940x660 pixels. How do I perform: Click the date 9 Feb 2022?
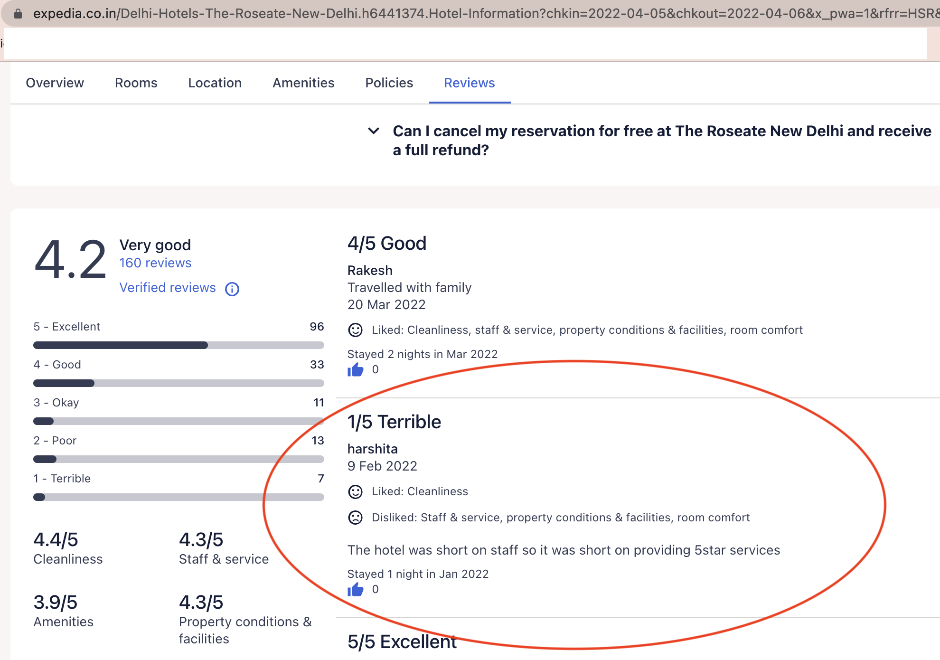pos(382,466)
